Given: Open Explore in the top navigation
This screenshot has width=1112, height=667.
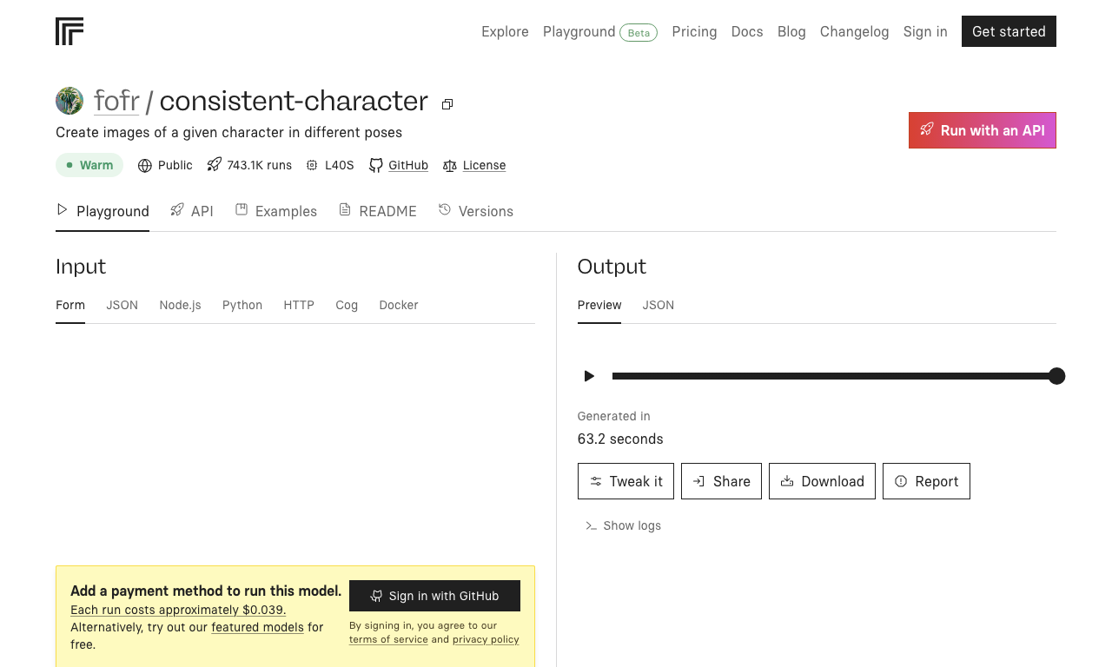Looking at the screenshot, I should (x=505, y=31).
